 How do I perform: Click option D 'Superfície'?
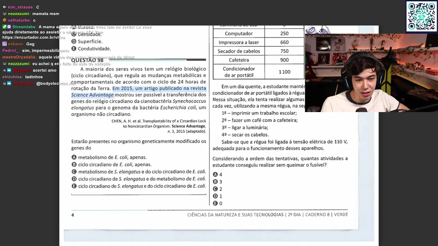click(x=87, y=42)
